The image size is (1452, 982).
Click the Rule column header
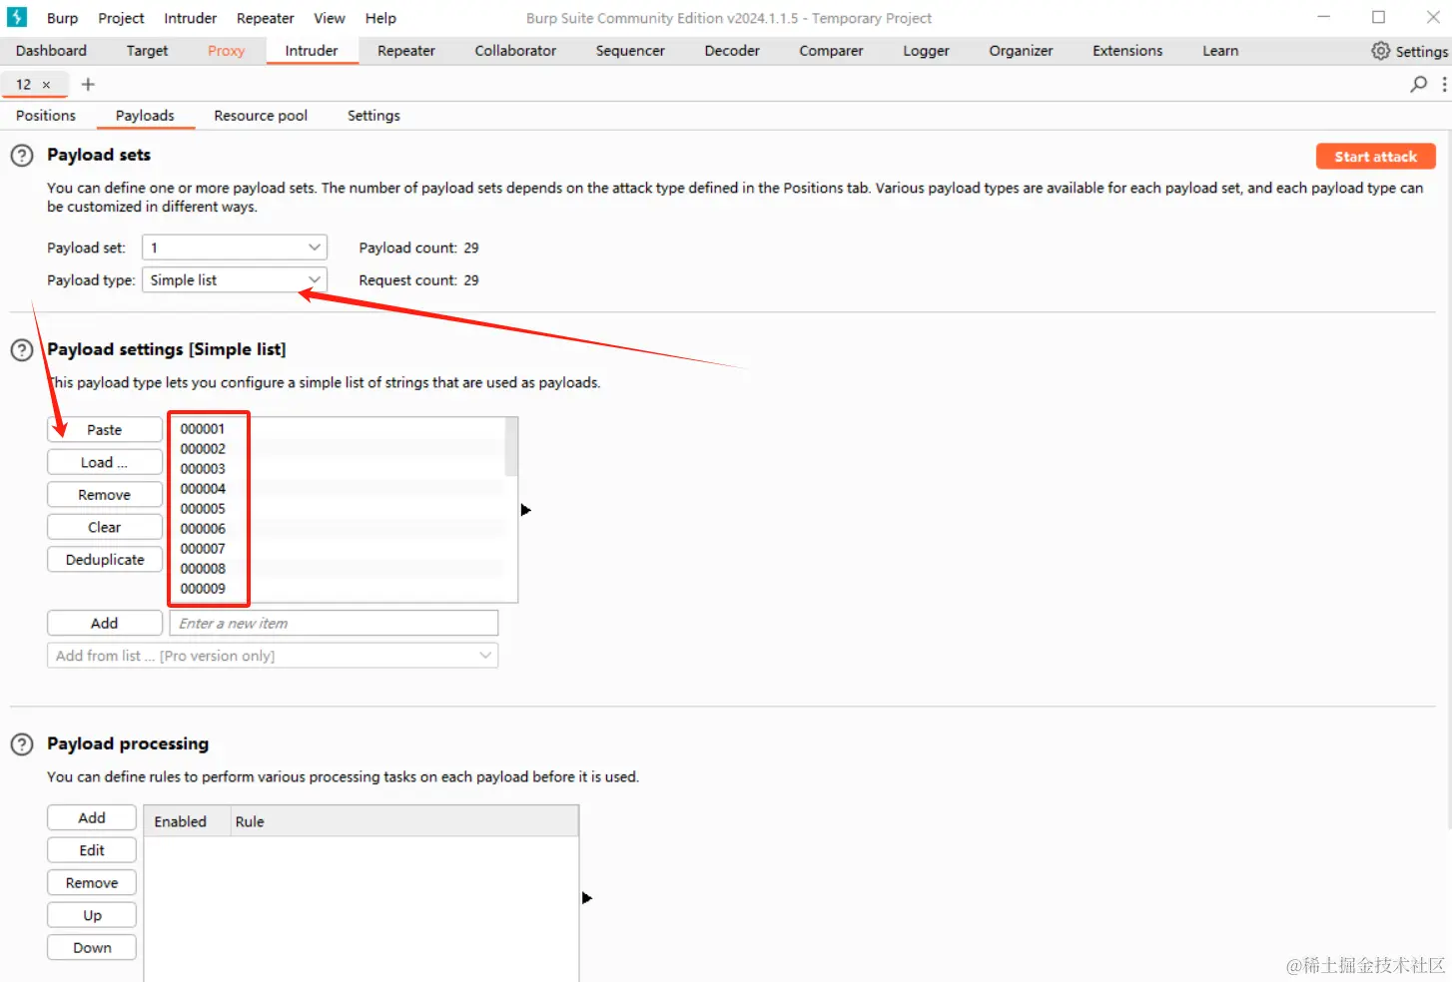tap(404, 822)
